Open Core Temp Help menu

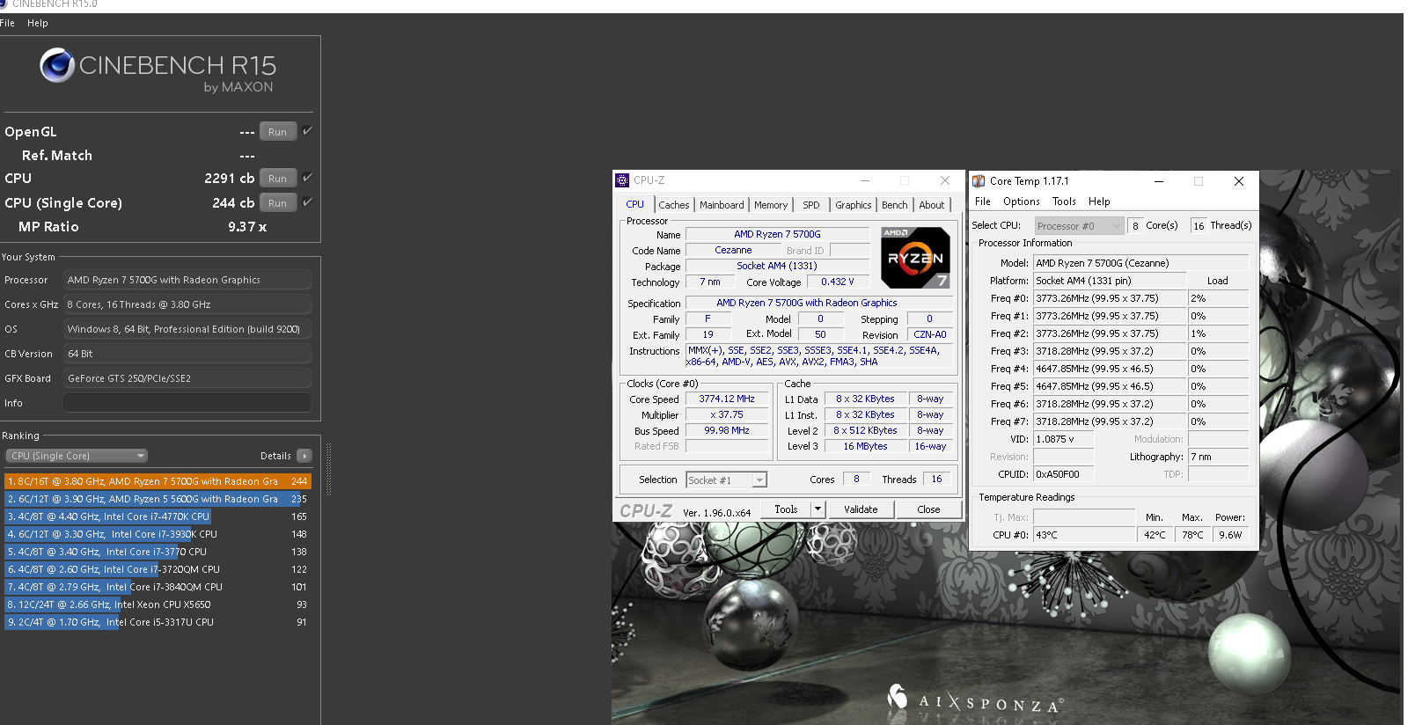pyautogui.click(x=1099, y=201)
